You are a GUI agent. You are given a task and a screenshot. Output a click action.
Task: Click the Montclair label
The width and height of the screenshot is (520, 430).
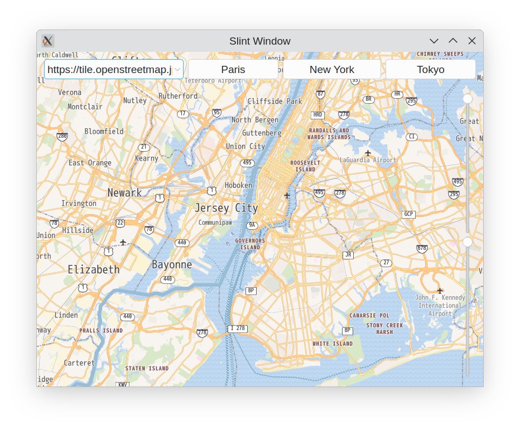tap(85, 107)
